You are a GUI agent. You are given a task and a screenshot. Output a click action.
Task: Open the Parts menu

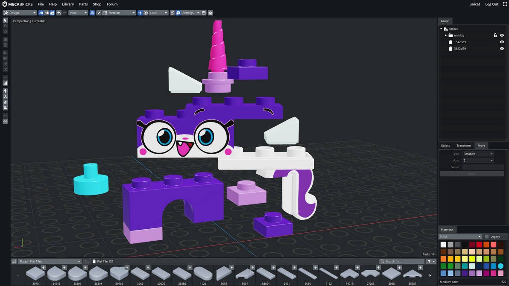coord(83,4)
